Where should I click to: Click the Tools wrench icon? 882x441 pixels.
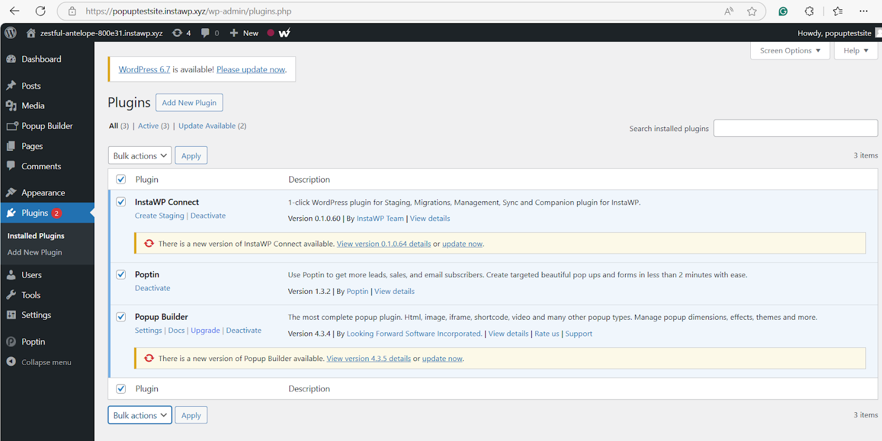(11, 295)
